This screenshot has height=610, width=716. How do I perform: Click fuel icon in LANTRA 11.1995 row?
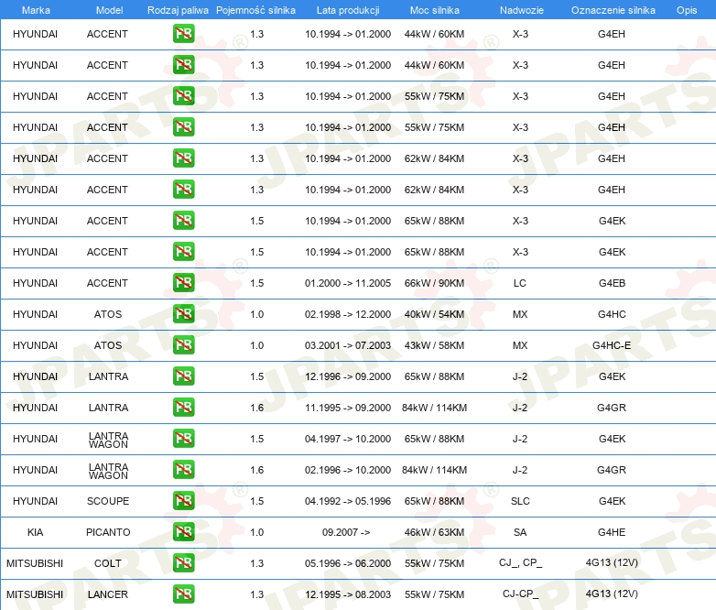coord(183,407)
